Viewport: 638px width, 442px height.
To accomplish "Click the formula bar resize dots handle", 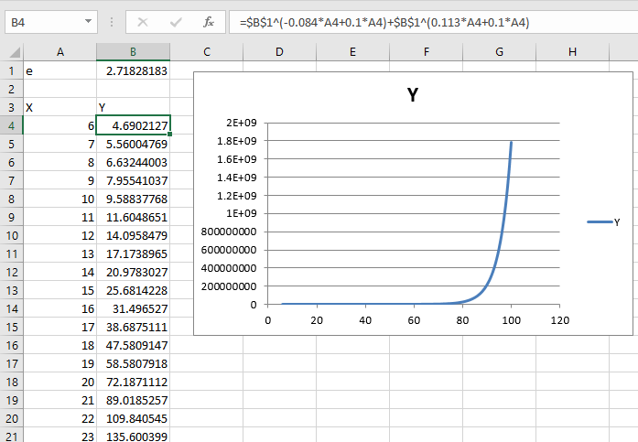I will (x=112, y=22).
